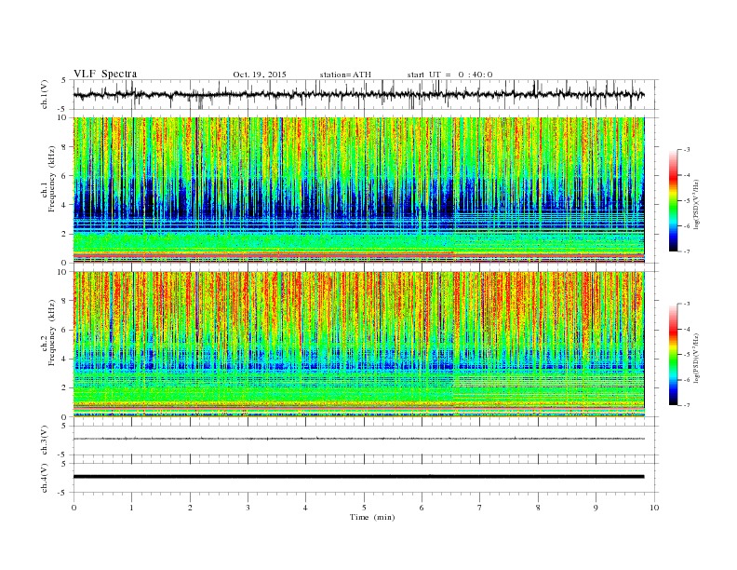Select the "Oct. 19, 2015" date text
The image size is (737, 570).
coord(260,75)
